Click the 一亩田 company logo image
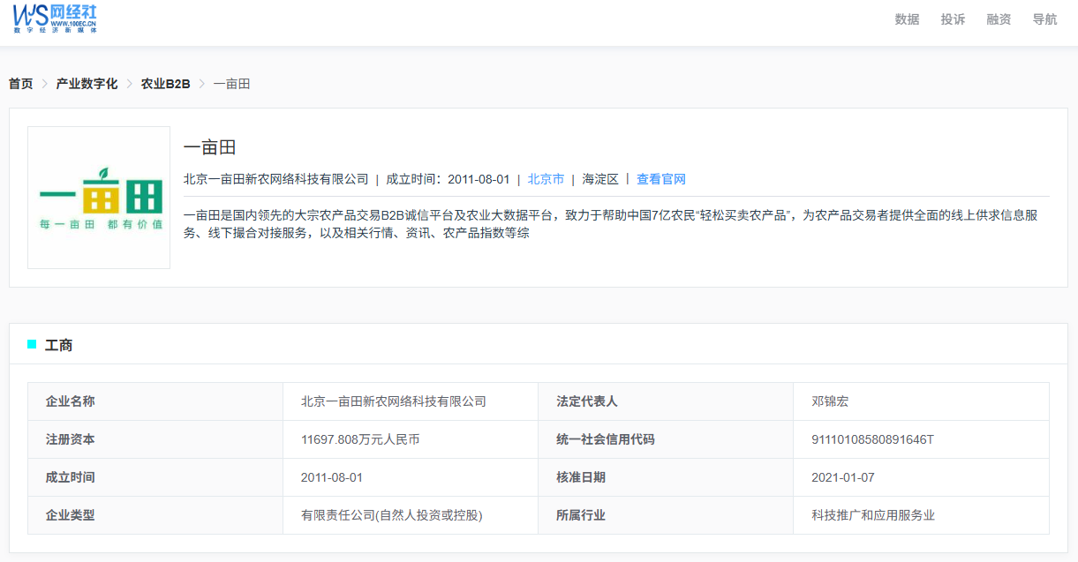Image resolution: width=1078 pixels, height=562 pixels. tap(99, 198)
